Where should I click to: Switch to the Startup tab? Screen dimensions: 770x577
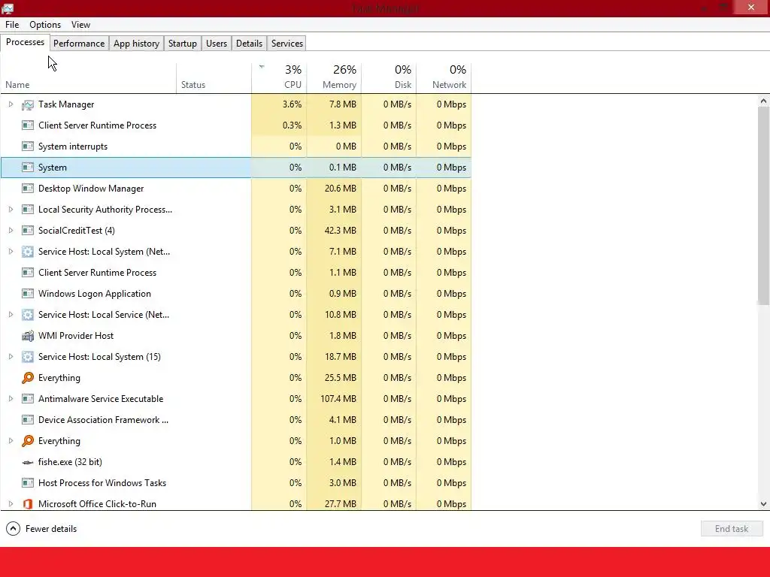183,43
